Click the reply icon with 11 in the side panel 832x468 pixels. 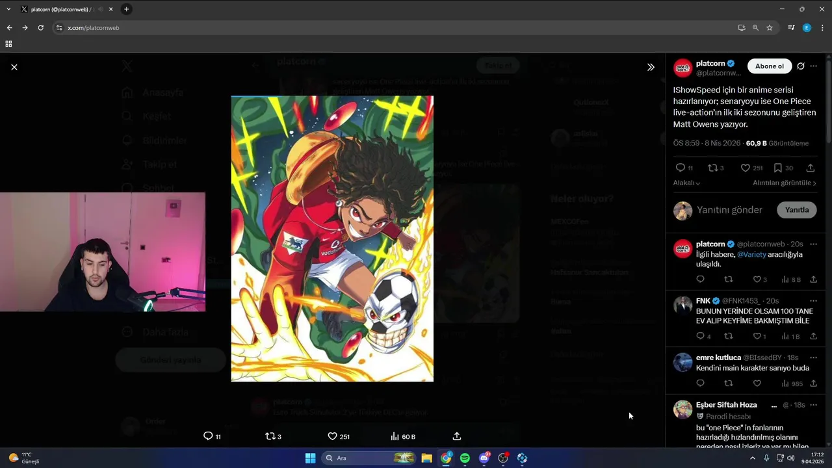[x=684, y=168]
